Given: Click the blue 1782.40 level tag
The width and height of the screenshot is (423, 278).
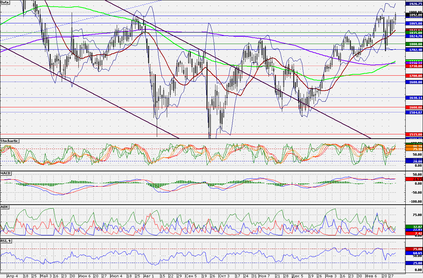Looking at the screenshot, I should (414, 50).
